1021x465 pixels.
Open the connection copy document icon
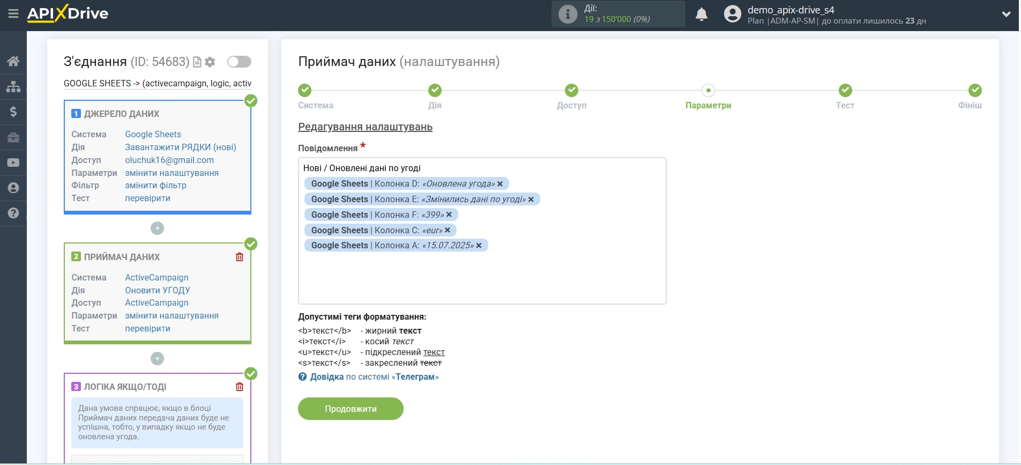[197, 62]
